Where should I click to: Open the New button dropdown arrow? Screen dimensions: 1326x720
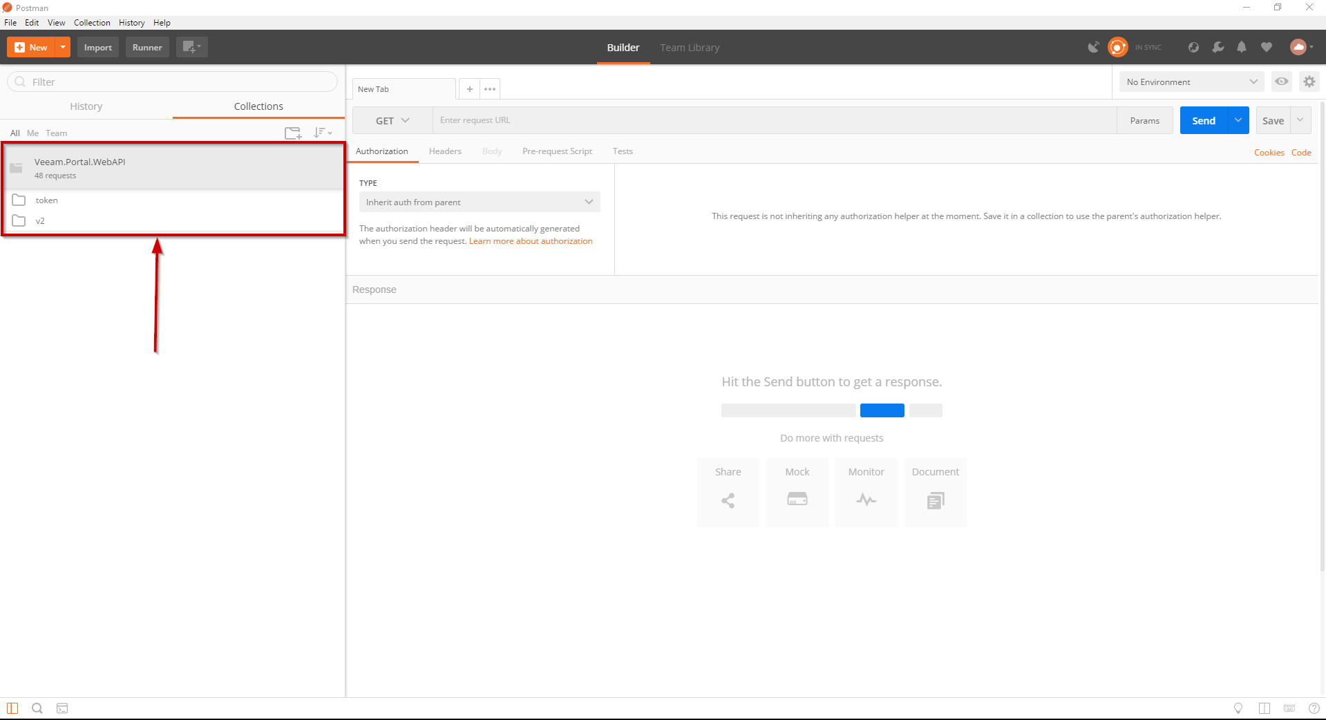(x=63, y=47)
